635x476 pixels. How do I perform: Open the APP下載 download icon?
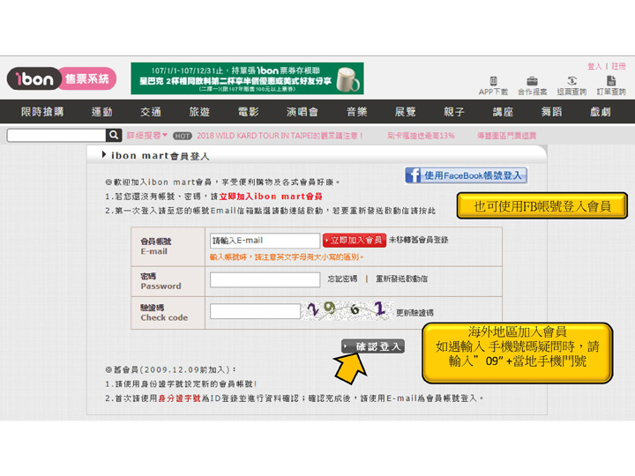point(493,85)
